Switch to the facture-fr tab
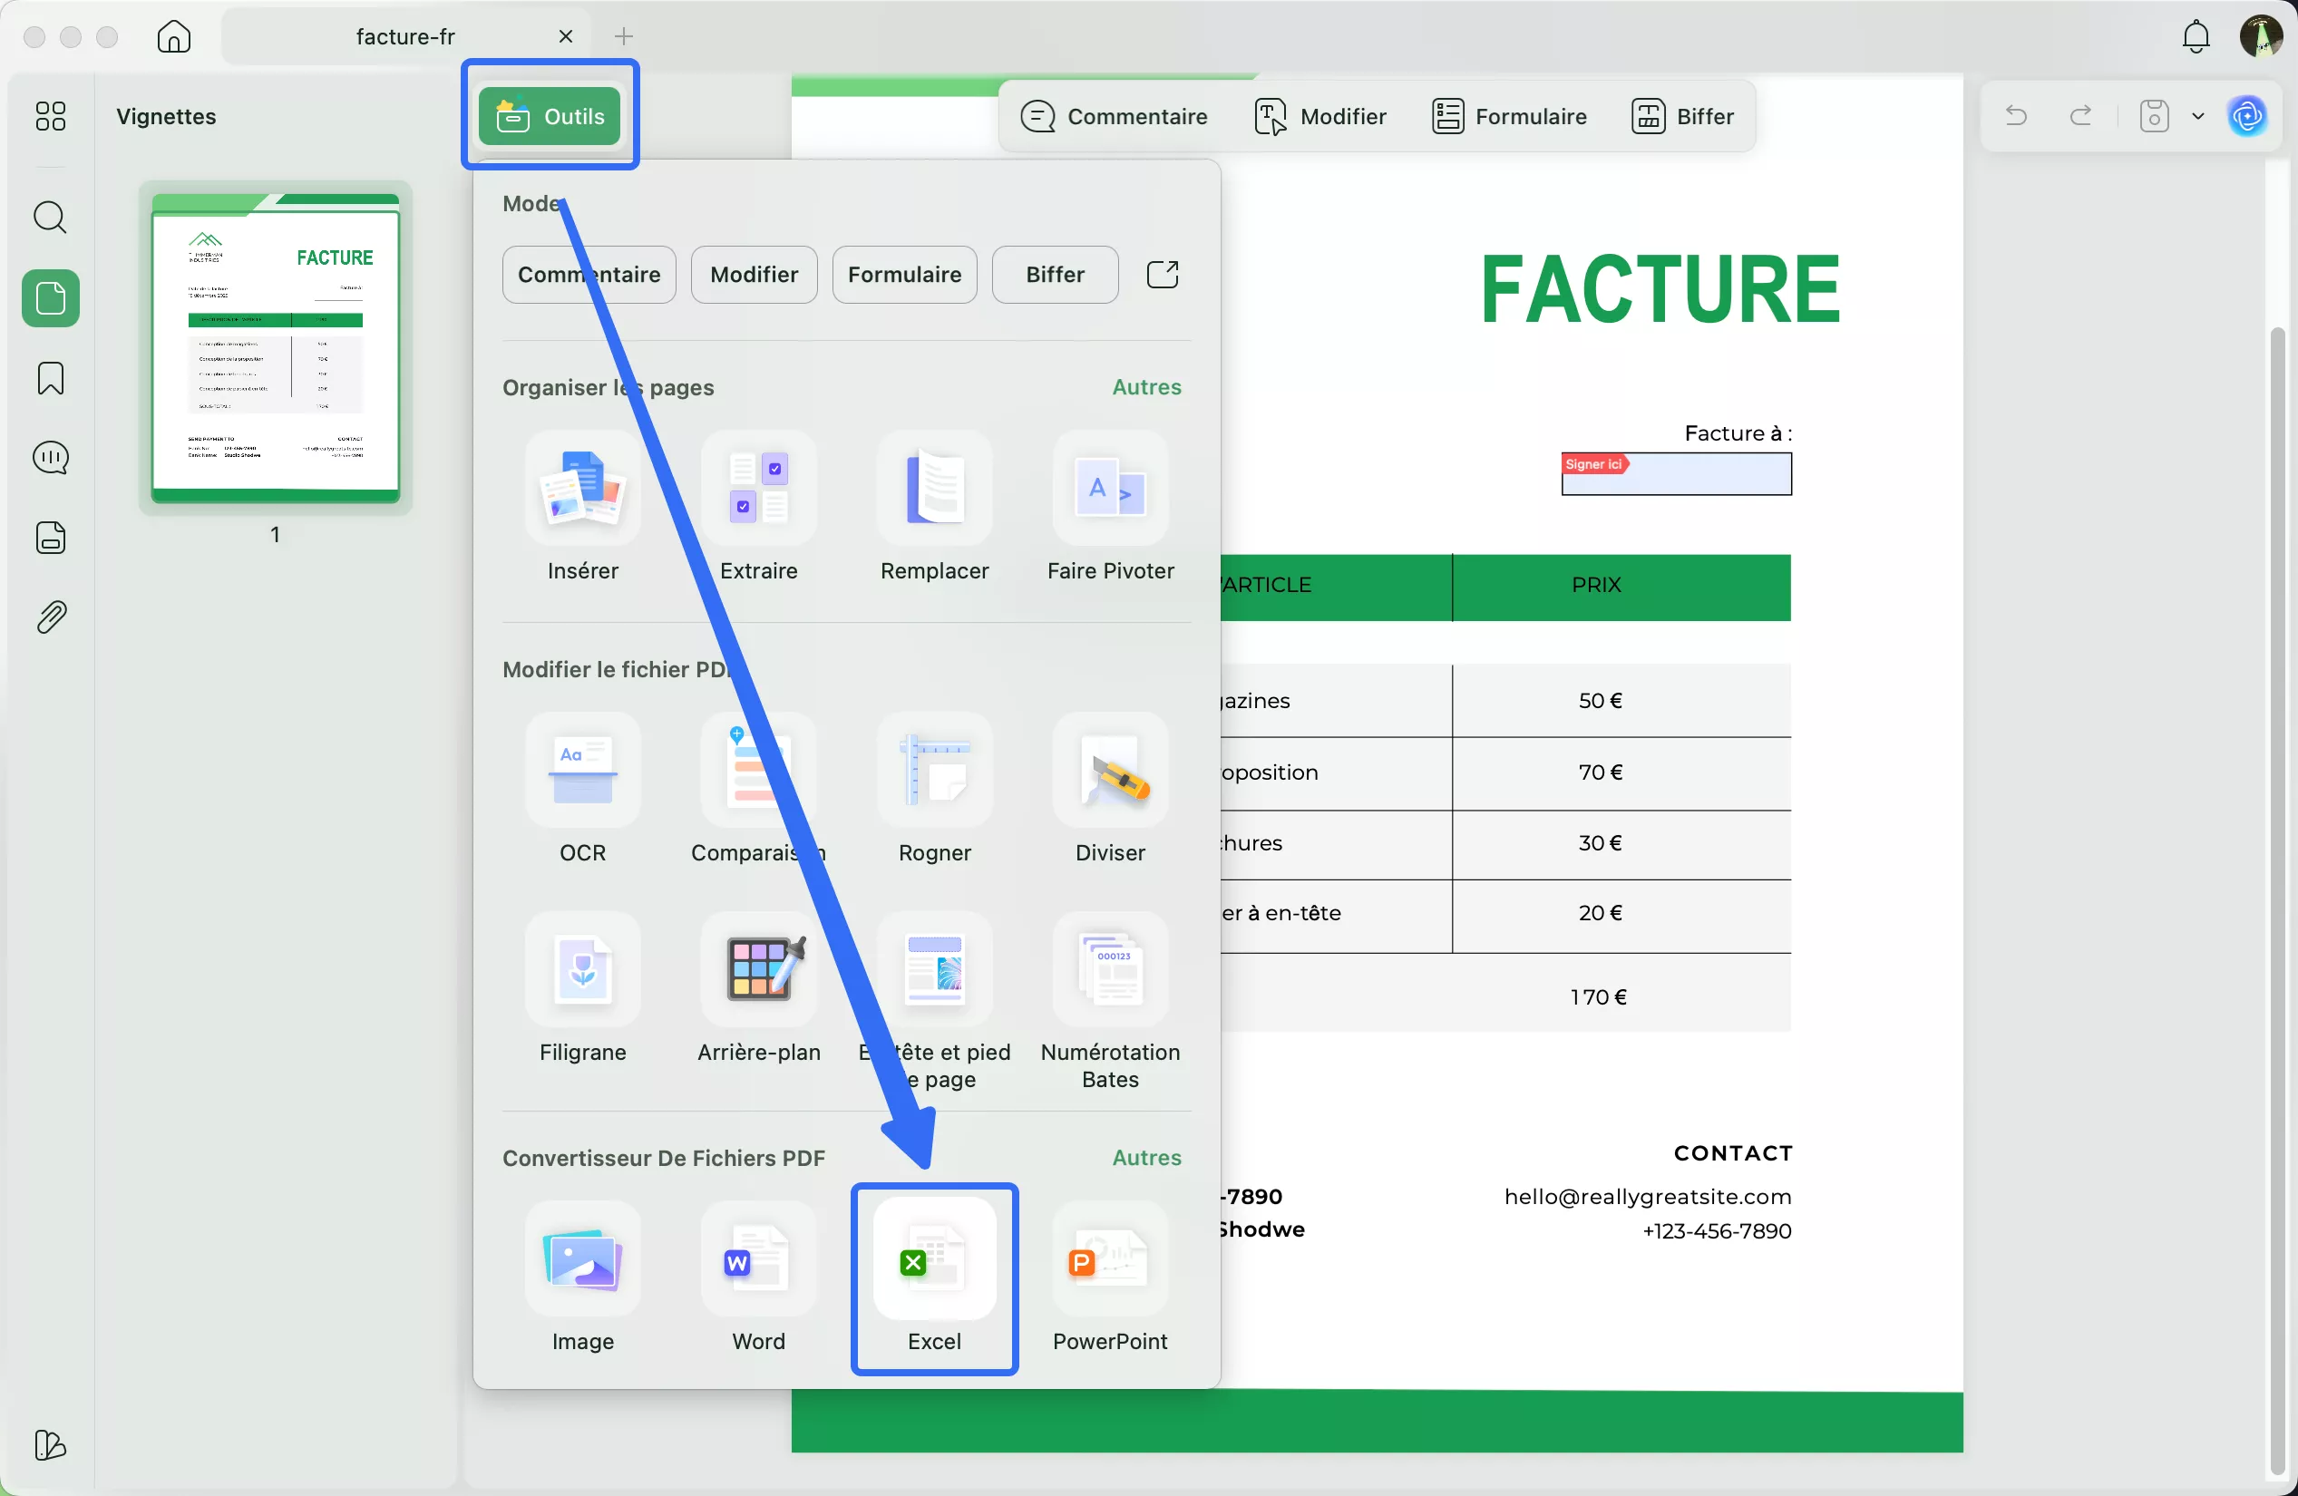The width and height of the screenshot is (2298, 1496). [x=405, y=35]
